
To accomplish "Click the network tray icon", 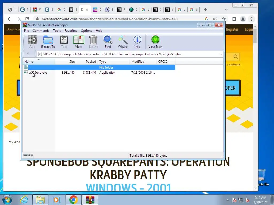I will tap(241, 200).
